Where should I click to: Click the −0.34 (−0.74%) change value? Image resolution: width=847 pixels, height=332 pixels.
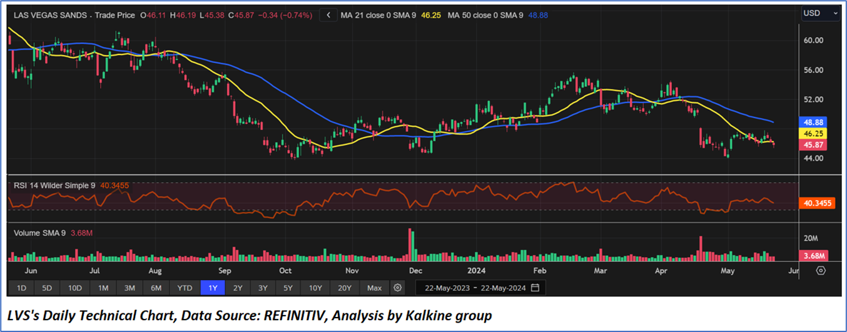[x=285, y=15]
